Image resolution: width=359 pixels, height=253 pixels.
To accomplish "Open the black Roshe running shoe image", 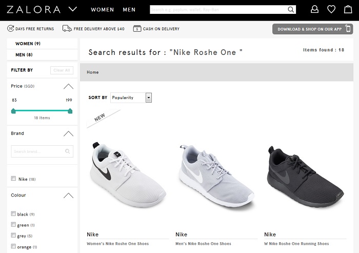I will (306, 177).
